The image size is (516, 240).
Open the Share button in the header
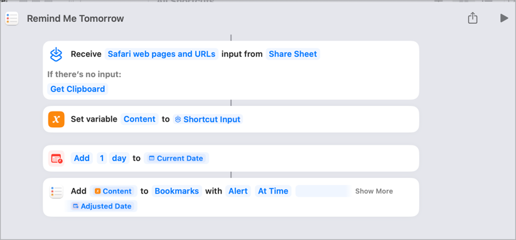[473, 18]
